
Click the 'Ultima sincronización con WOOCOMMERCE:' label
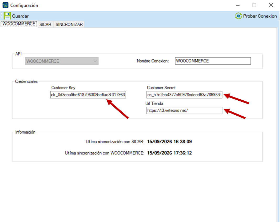click(104, 153)
